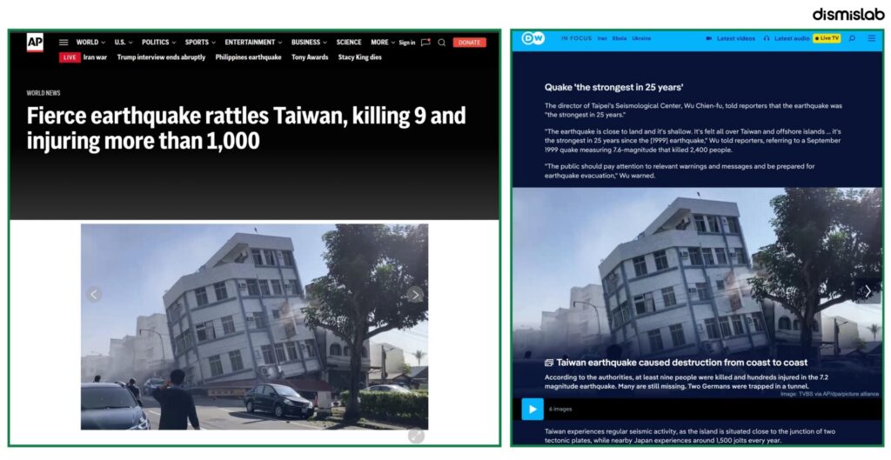Expand the WORLD dropdown on AP

click(90, 43)
